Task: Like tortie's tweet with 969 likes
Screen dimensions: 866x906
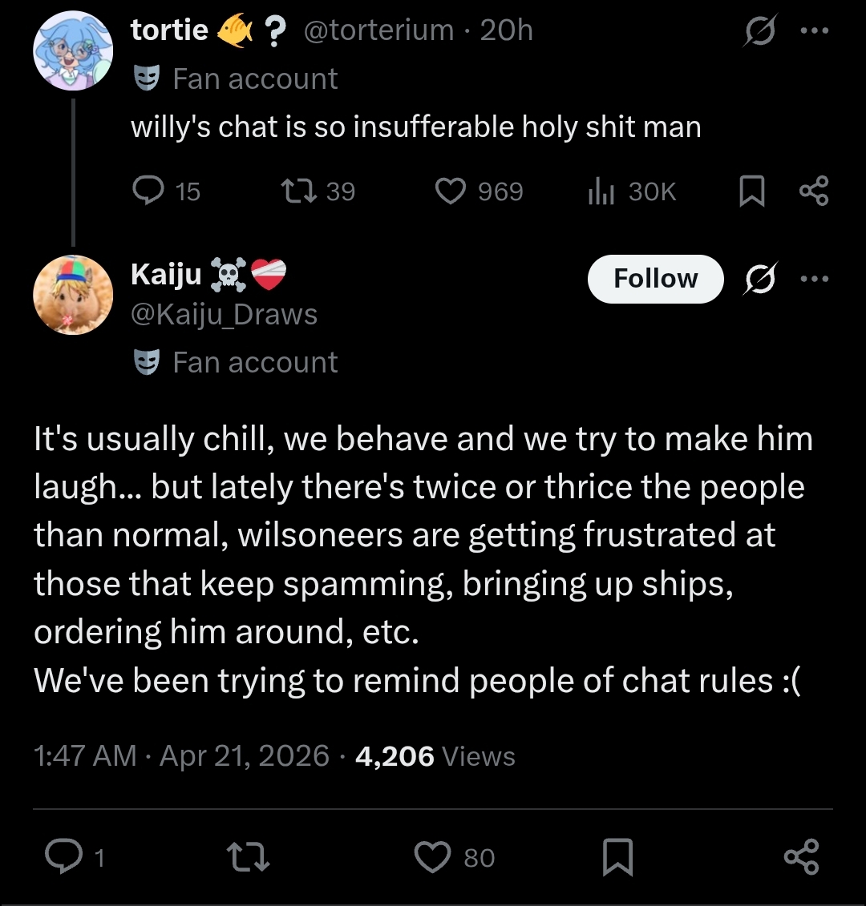Action: point(451,191)
